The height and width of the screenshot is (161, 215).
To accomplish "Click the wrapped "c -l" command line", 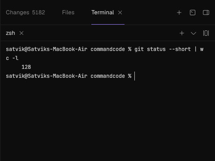I will point(12,58).
